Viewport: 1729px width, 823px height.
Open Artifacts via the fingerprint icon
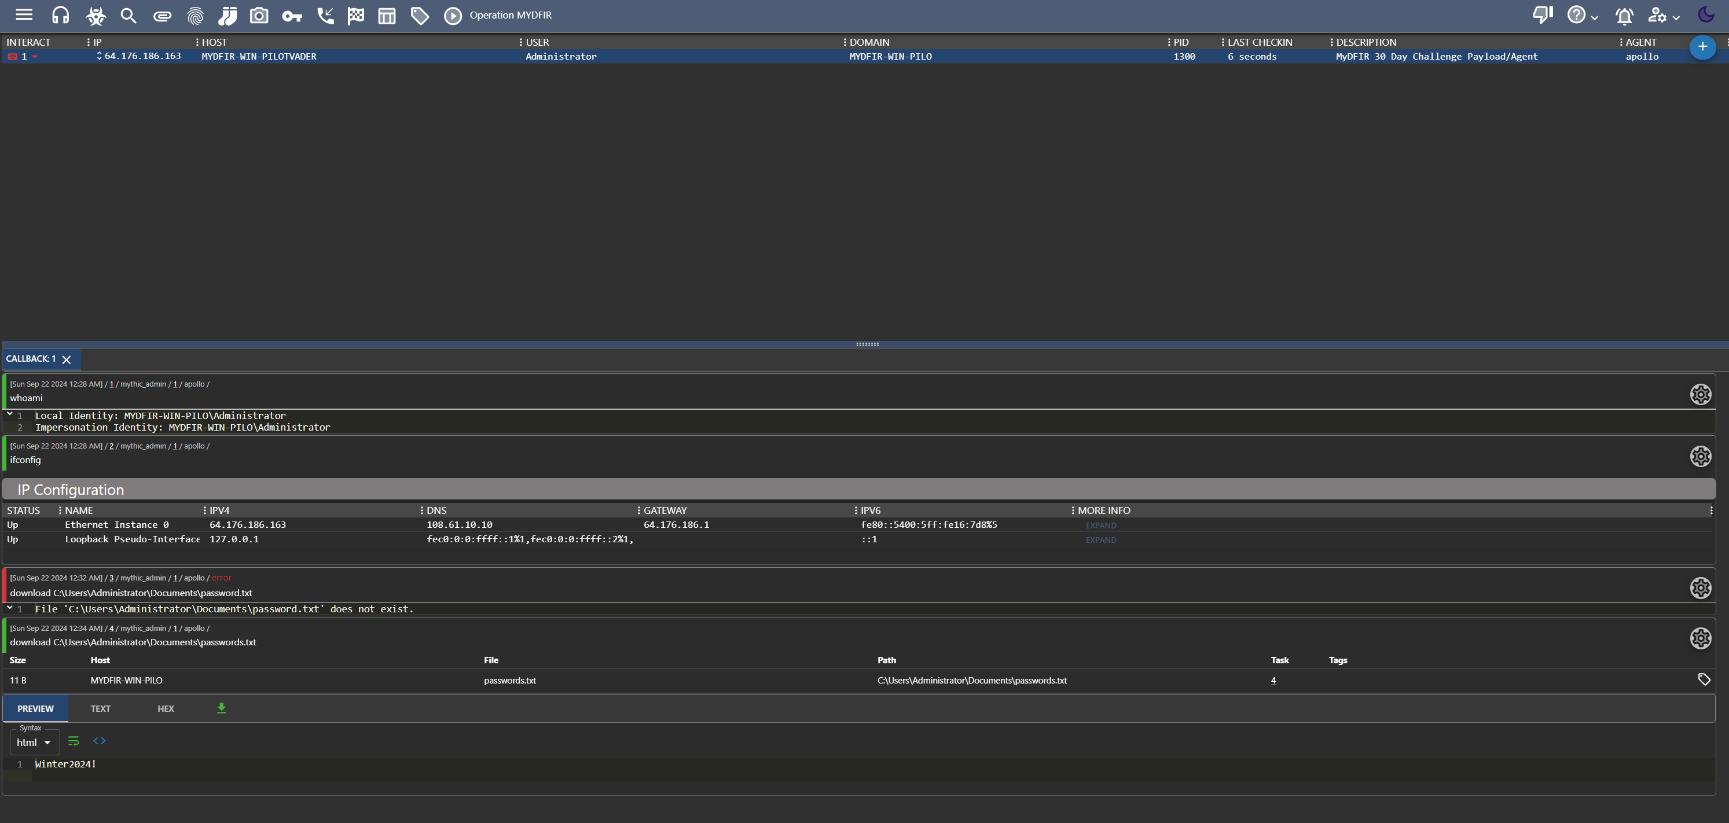pyautogui.click(x=194, y=15)
